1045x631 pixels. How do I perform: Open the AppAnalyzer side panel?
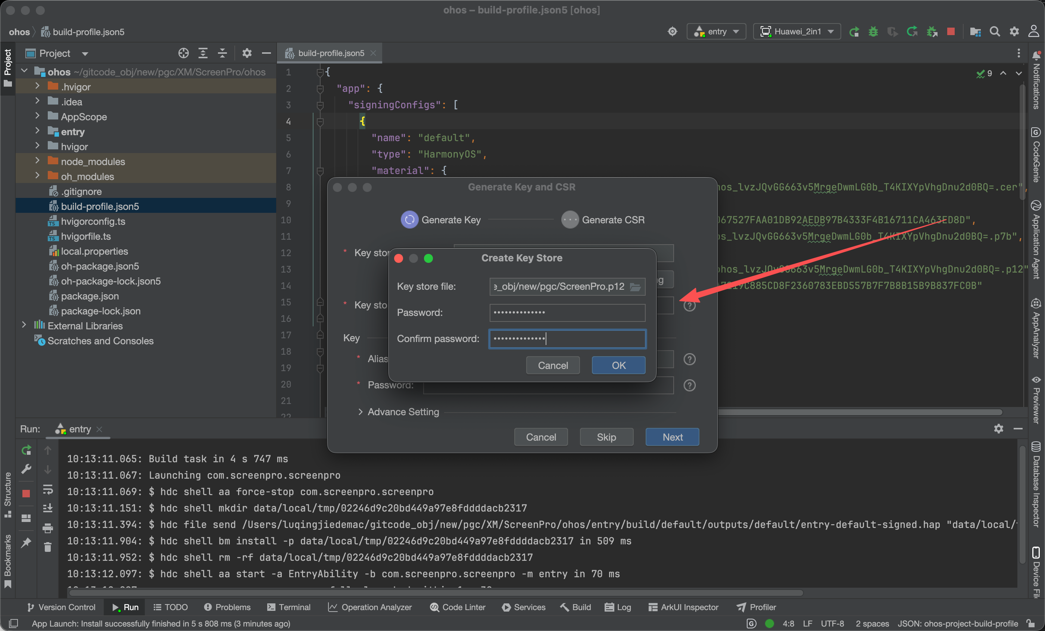[1036, 329]
